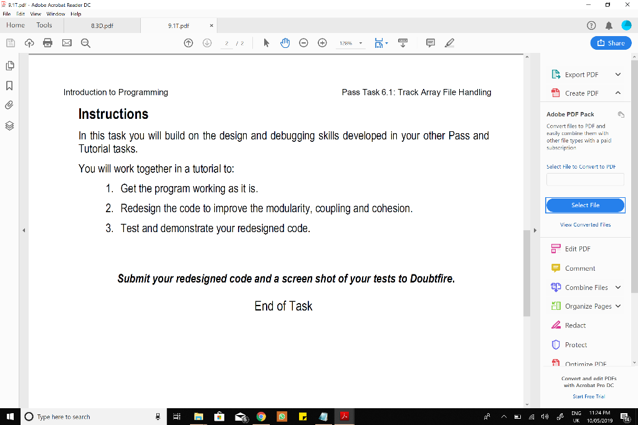Image resolution: width=638 pixels, height=425 pixels.
Task: Zoom in with the plus icon
Action: [x=322, y=43]
